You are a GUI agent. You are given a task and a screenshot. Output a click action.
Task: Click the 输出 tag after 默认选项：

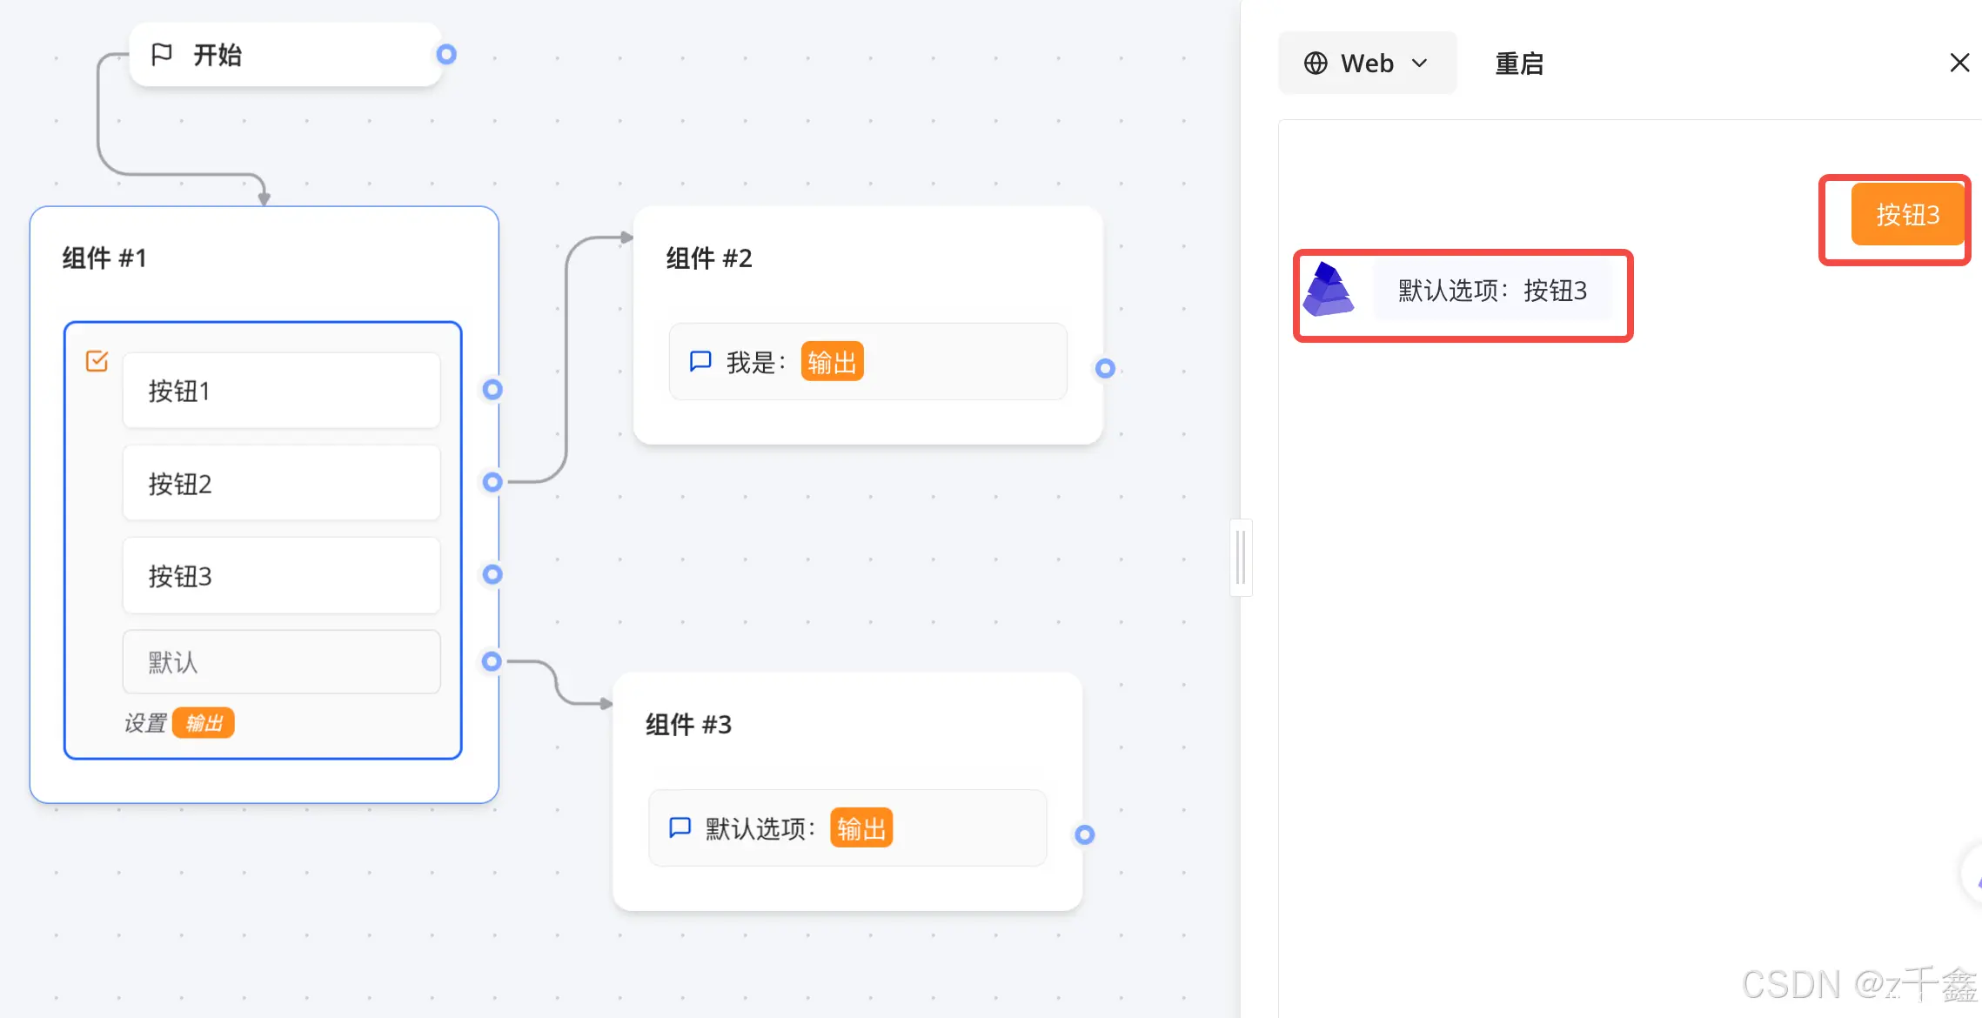pos(861,828)
